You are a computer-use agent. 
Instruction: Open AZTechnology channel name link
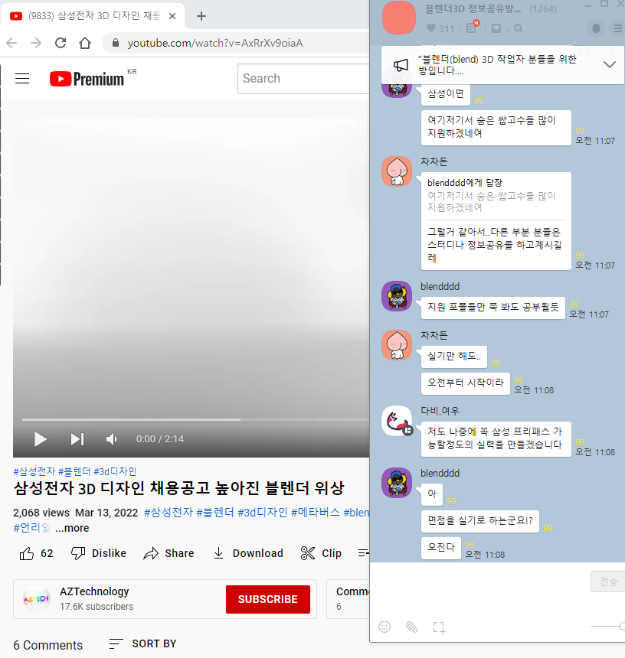click(94, 591)
